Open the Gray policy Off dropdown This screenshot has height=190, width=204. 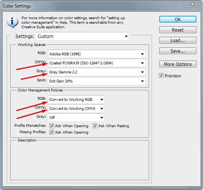tap(76, 117)
